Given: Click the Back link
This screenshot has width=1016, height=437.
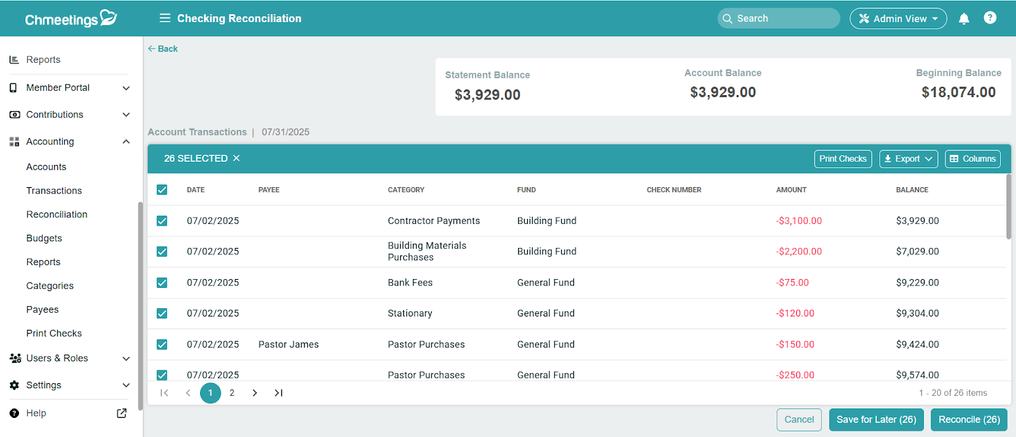Looking at the screenshot, I should point(163,49).
